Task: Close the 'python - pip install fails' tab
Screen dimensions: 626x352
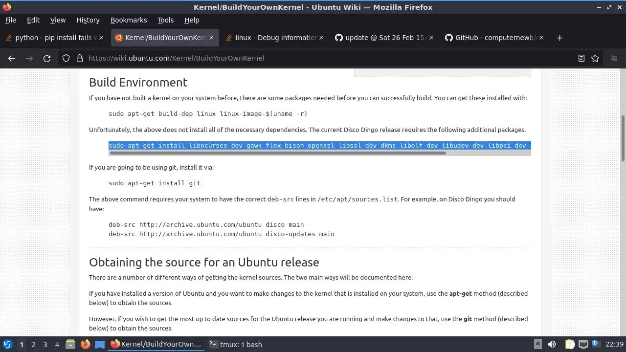Action: [x=101, y=38]
